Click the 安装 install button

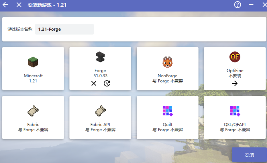[x=249, y=155]
